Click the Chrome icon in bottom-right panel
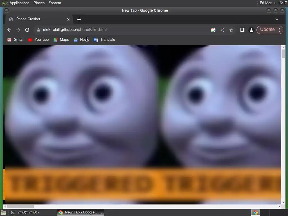 (x=255, y=213)
